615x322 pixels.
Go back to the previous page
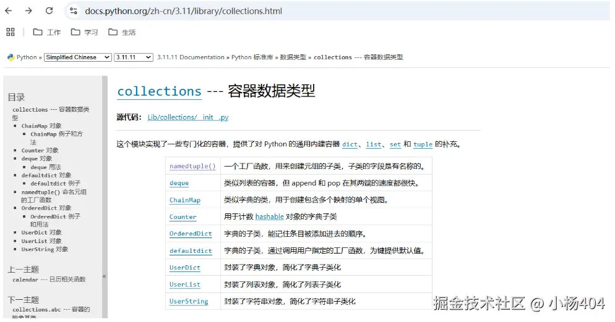(8, 11)
